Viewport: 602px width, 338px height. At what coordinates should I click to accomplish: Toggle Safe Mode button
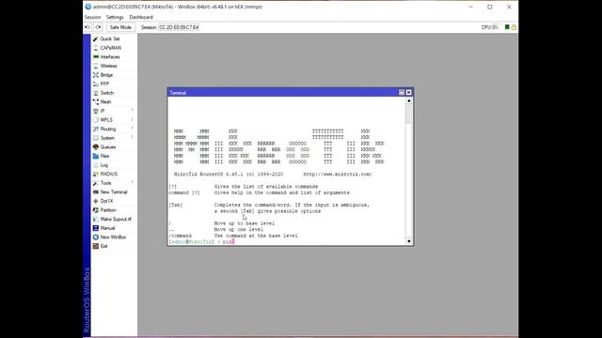click(120, 27)
